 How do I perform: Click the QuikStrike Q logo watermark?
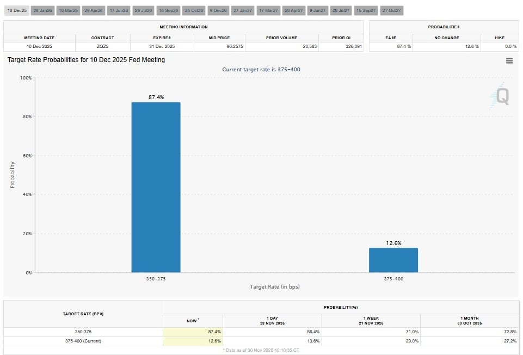coord(501,97)
